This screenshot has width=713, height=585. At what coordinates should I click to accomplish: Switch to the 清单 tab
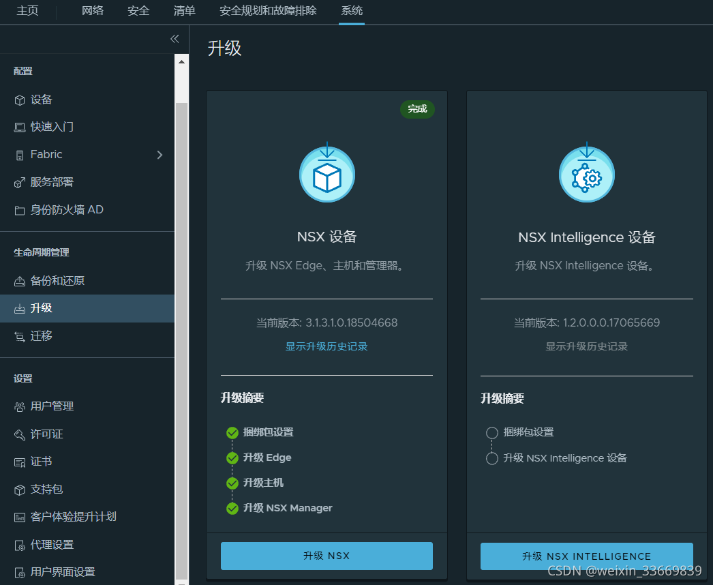click(185, 11)
